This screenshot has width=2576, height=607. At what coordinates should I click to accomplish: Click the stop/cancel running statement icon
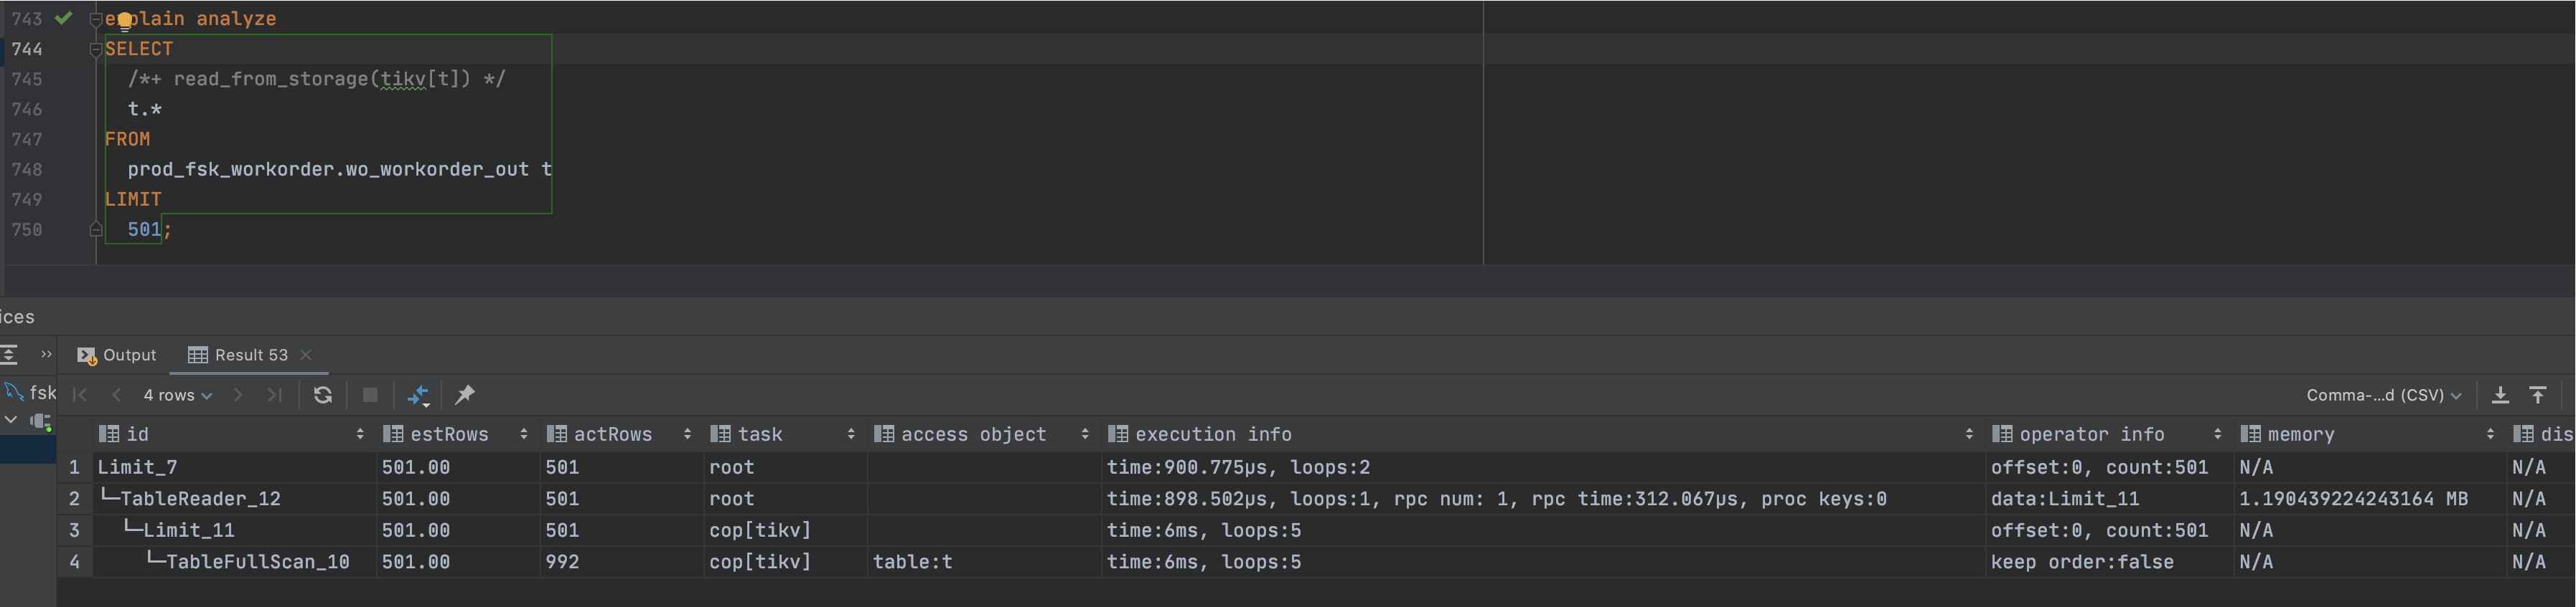pyautogui.click(x=370, y=396)
